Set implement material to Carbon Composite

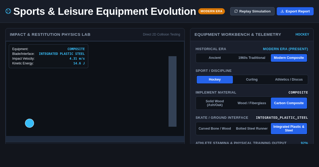(x=289, y=103)
